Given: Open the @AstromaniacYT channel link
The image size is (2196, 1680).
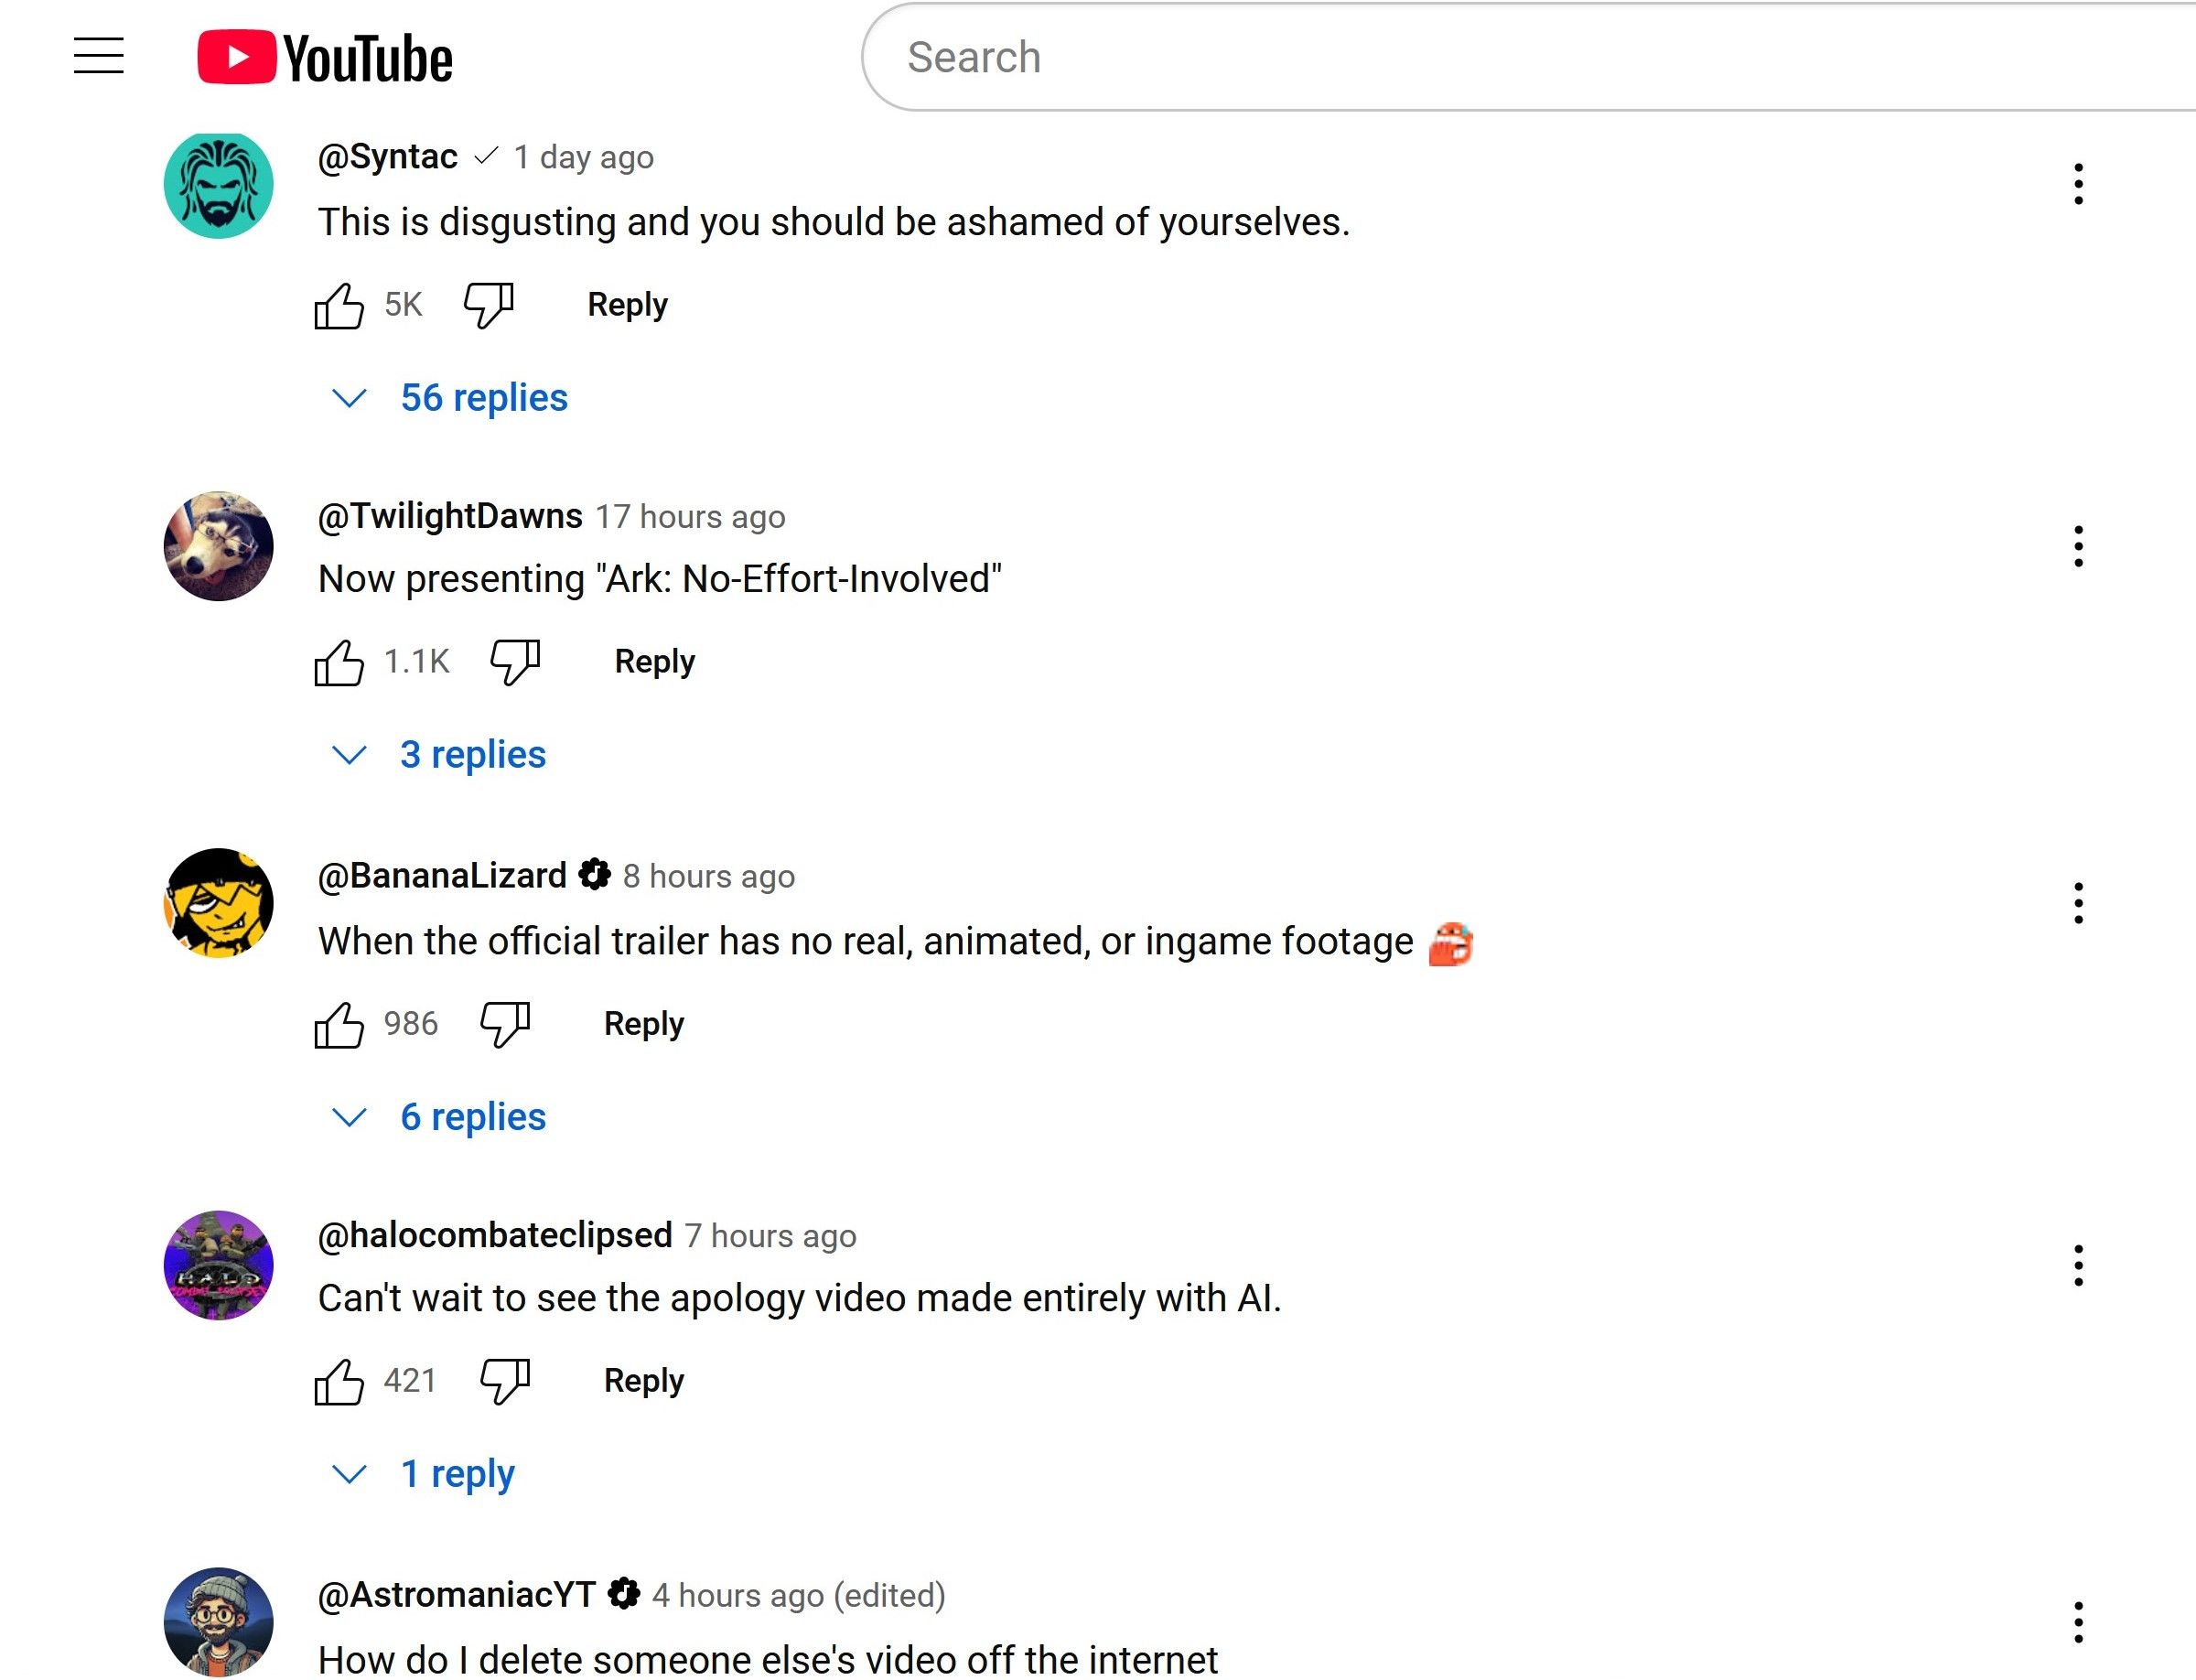Looking at the screenshot, I should 456,1595.
